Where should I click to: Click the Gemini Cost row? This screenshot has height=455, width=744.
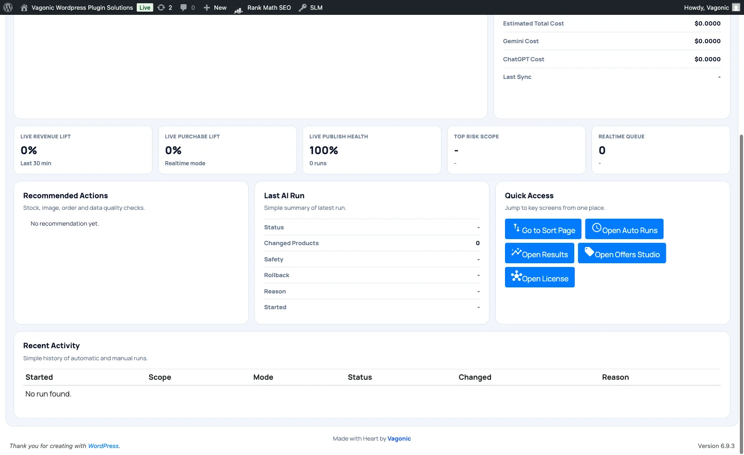(x=612, y=41)
